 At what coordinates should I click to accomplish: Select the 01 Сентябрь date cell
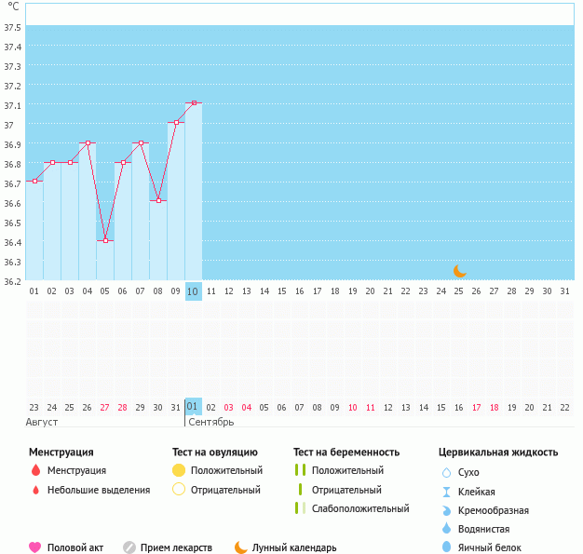[x=193, y=407]
